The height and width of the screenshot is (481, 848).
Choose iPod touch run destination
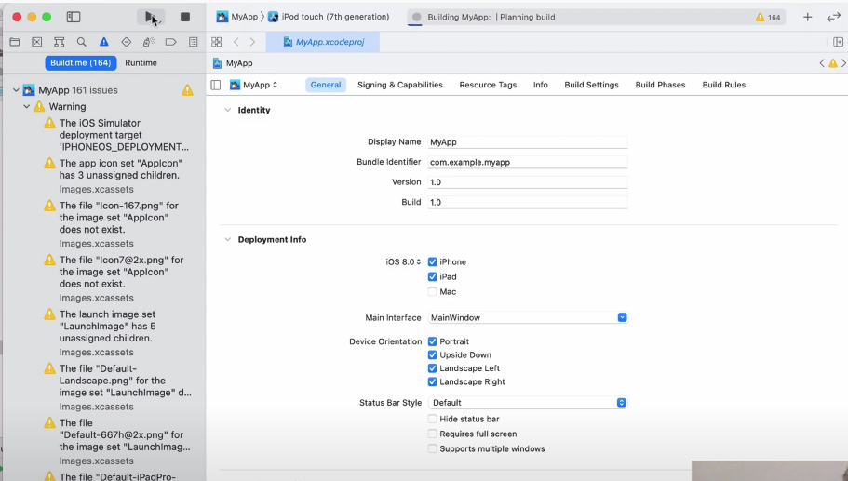(x=329, y=18)
